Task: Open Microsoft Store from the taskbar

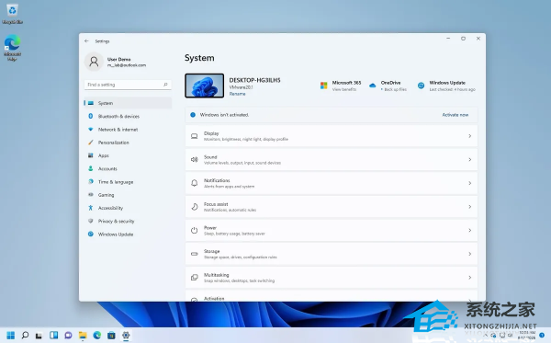Action: 111,336
